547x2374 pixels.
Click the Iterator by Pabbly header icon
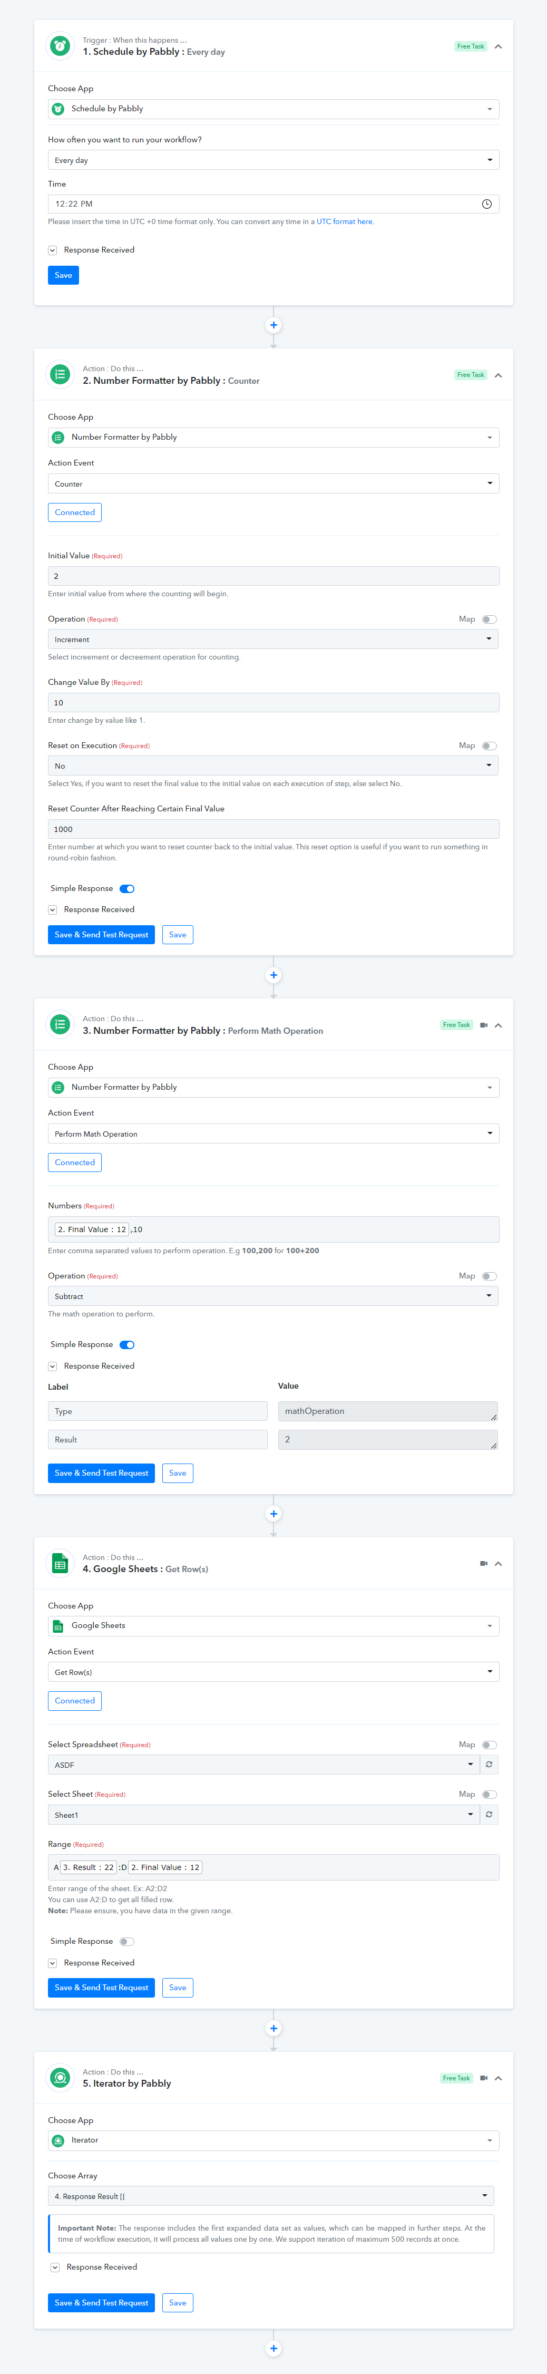point(60,2077)
